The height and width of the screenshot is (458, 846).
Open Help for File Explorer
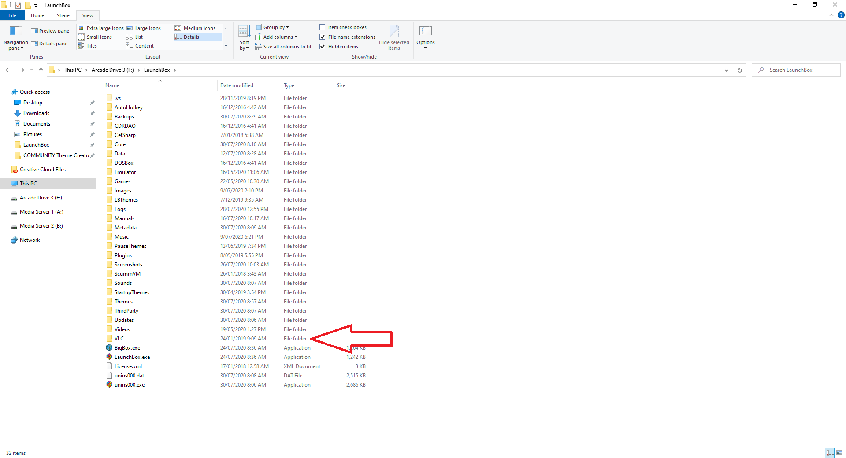(x=841, y=15)
